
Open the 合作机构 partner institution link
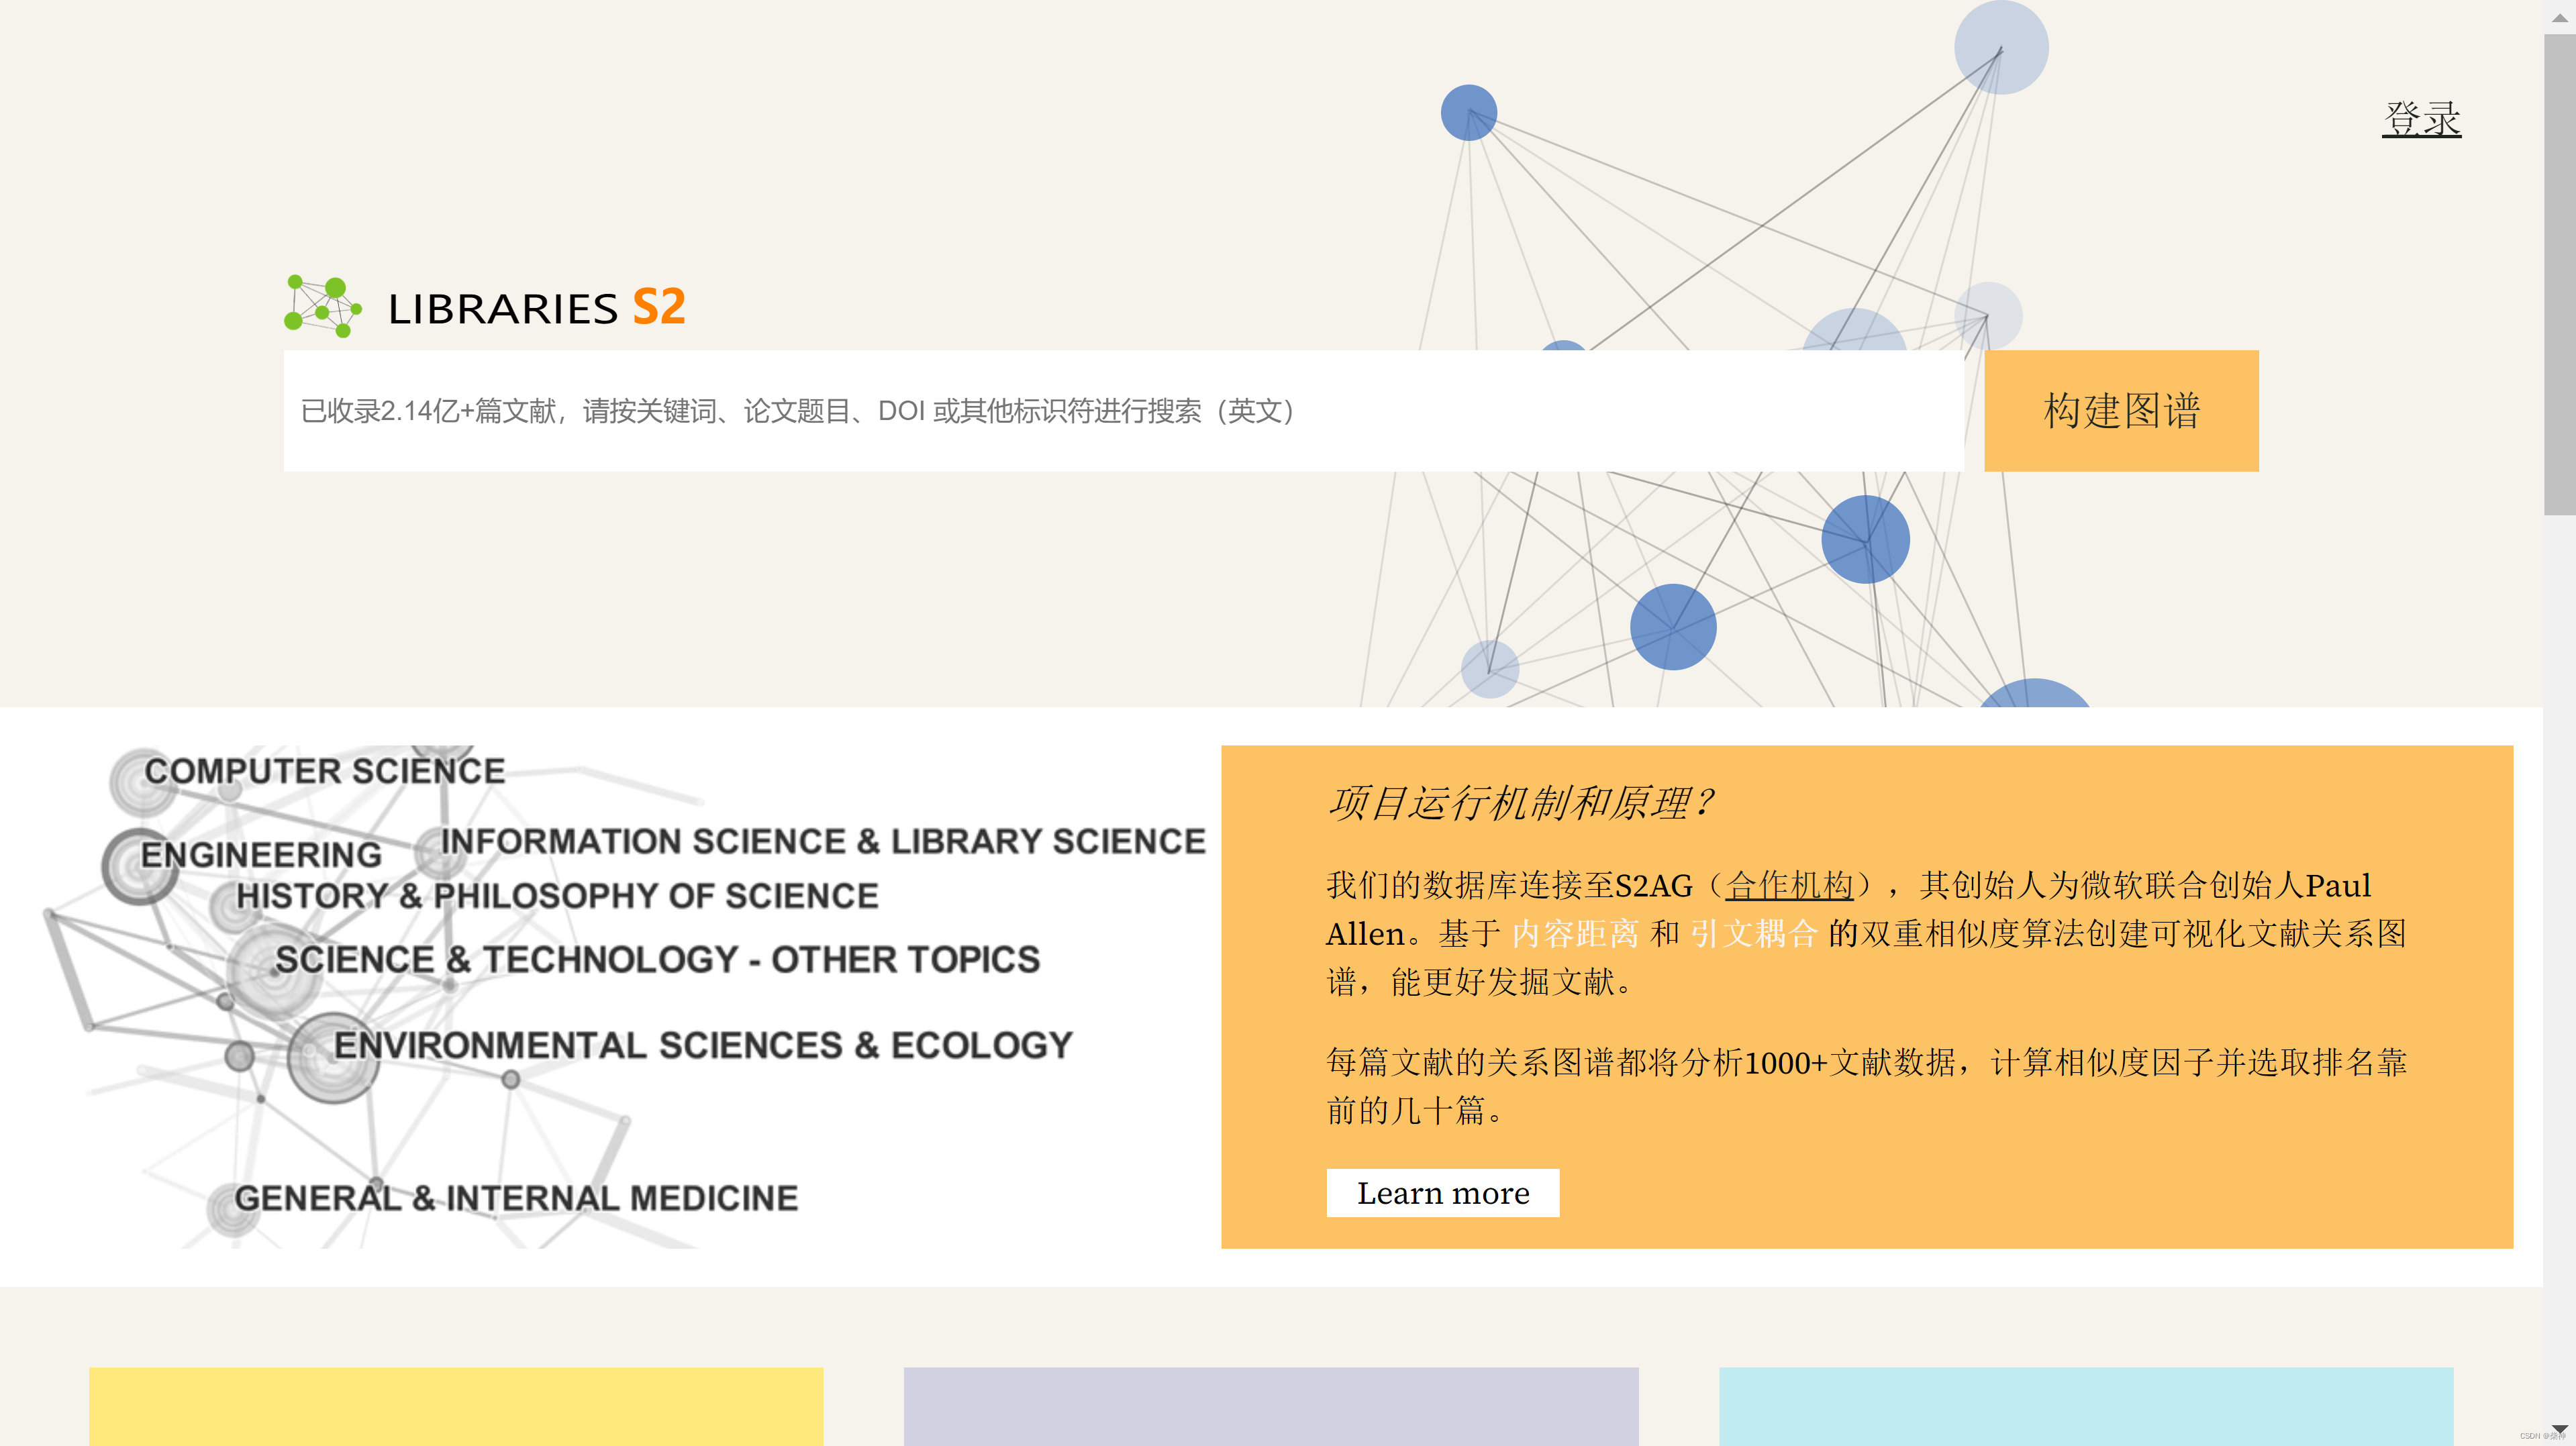point(1790,886)
